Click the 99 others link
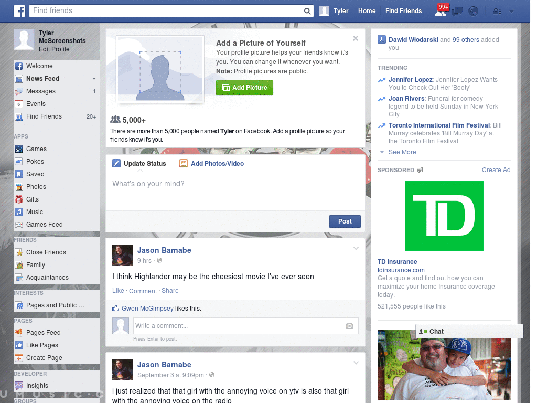 pyautogui.click(x=466, y=40)
